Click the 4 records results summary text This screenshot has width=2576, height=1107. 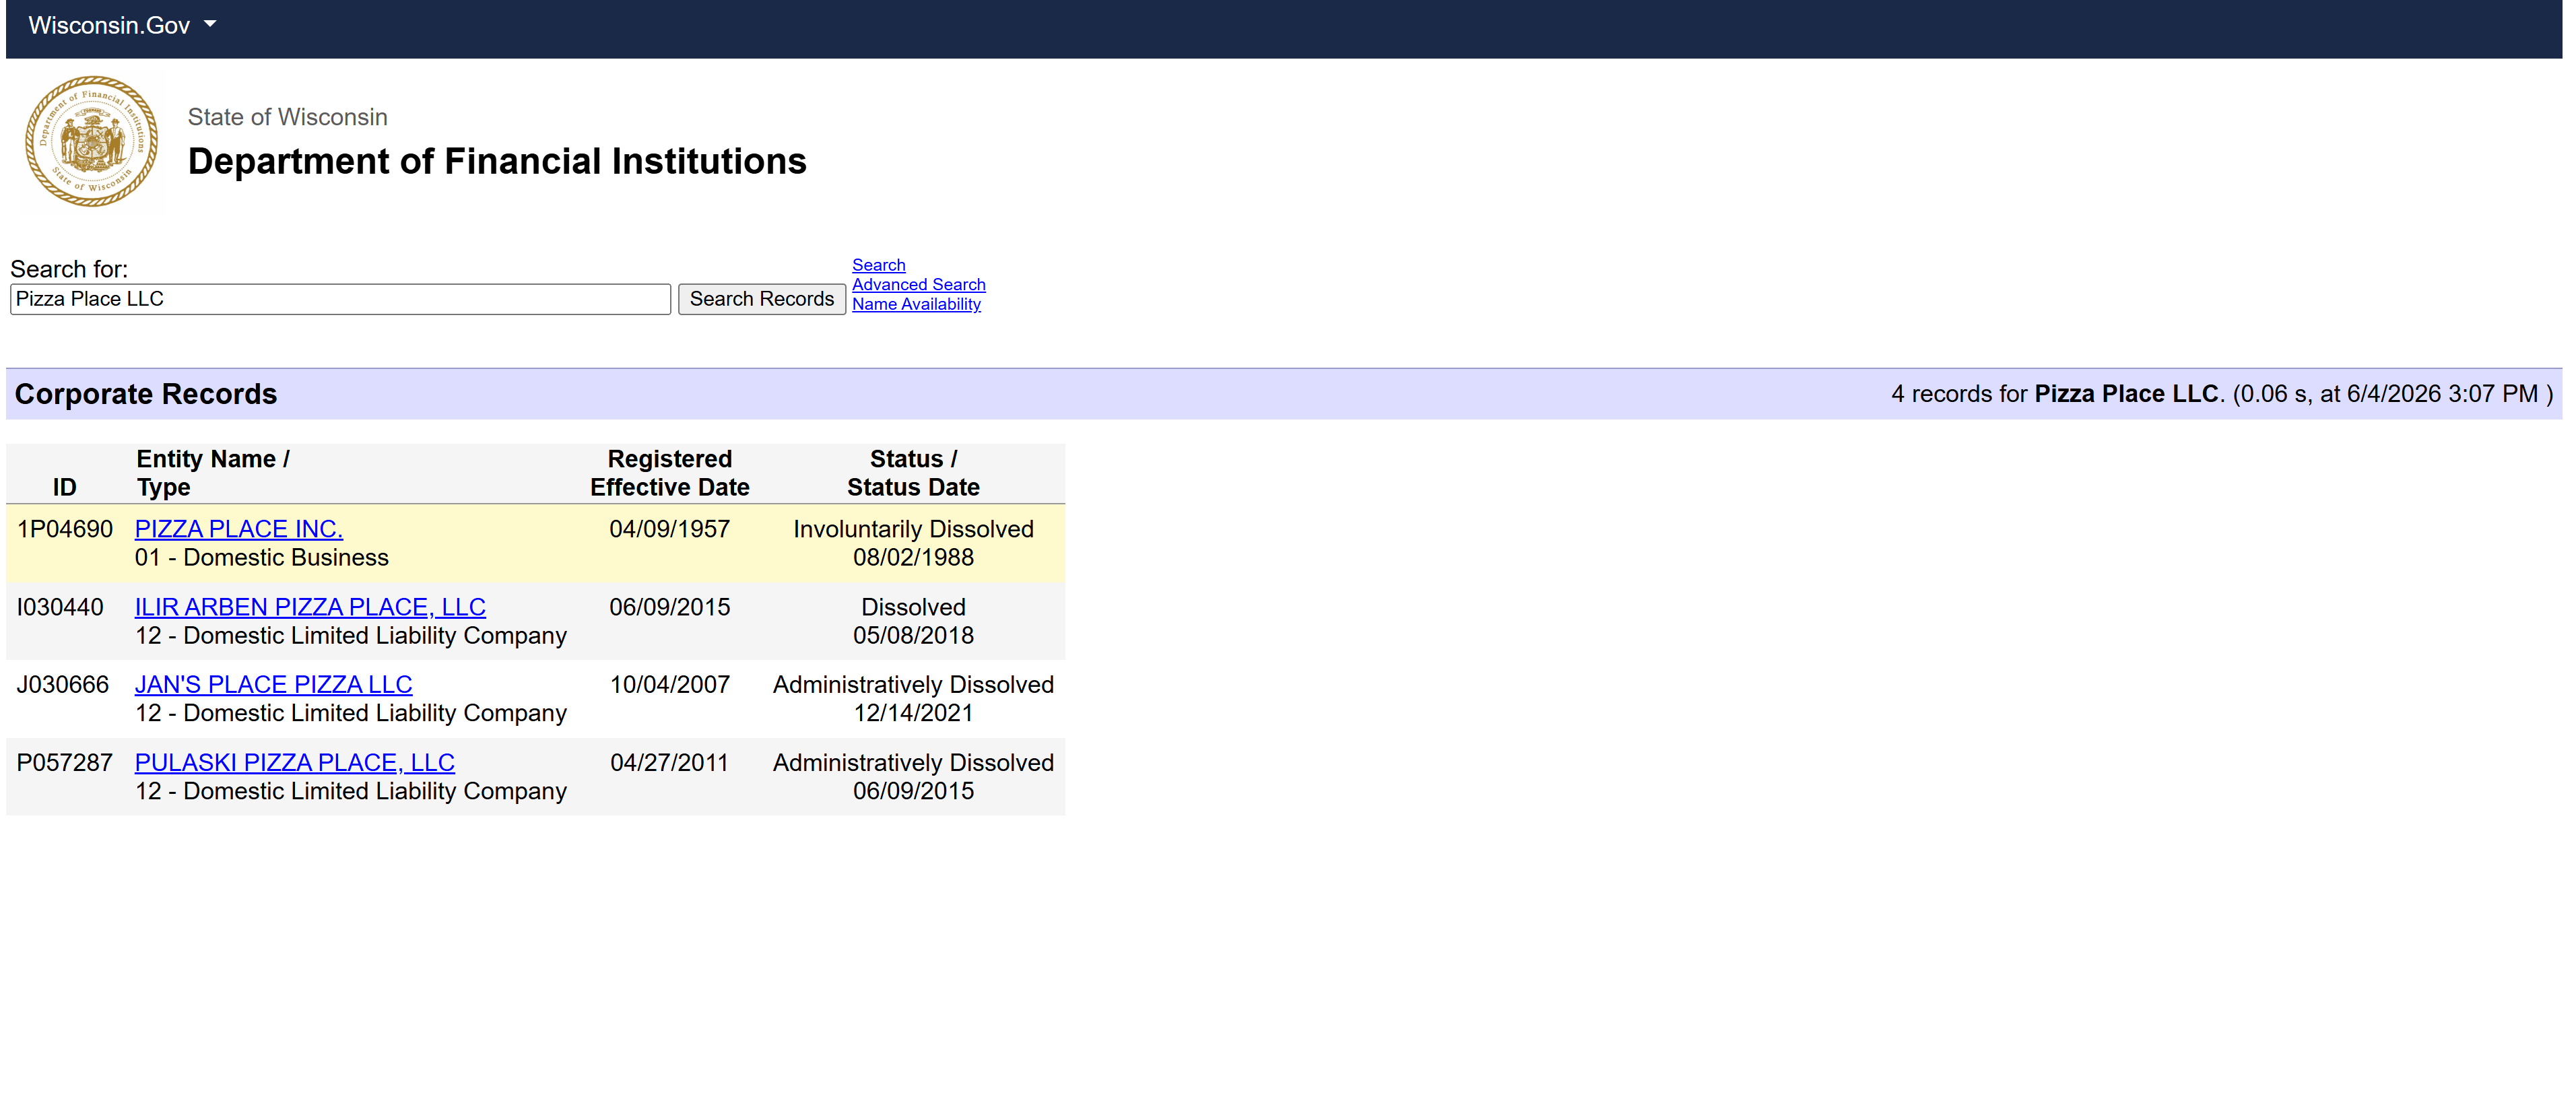[x=2222, y=394]
